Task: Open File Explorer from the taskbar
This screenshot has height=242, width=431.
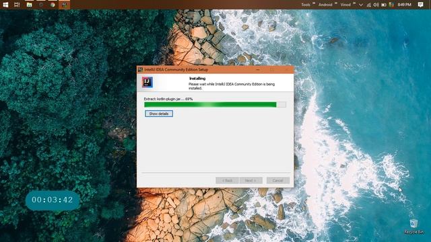Action: tap(29, 5)
